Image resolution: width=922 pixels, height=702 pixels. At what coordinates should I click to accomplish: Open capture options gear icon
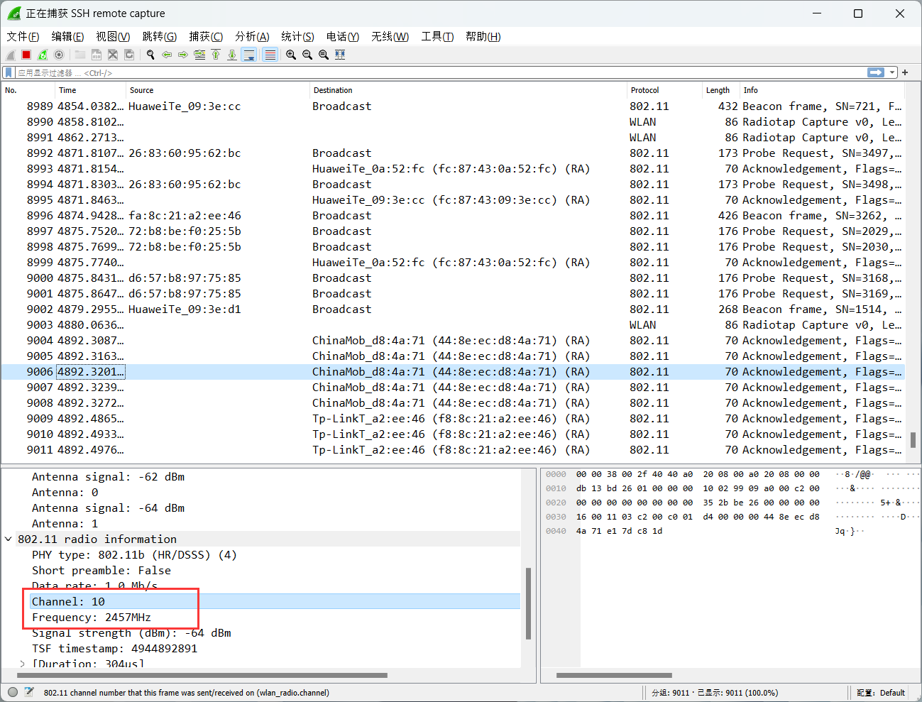pos(59,55)
